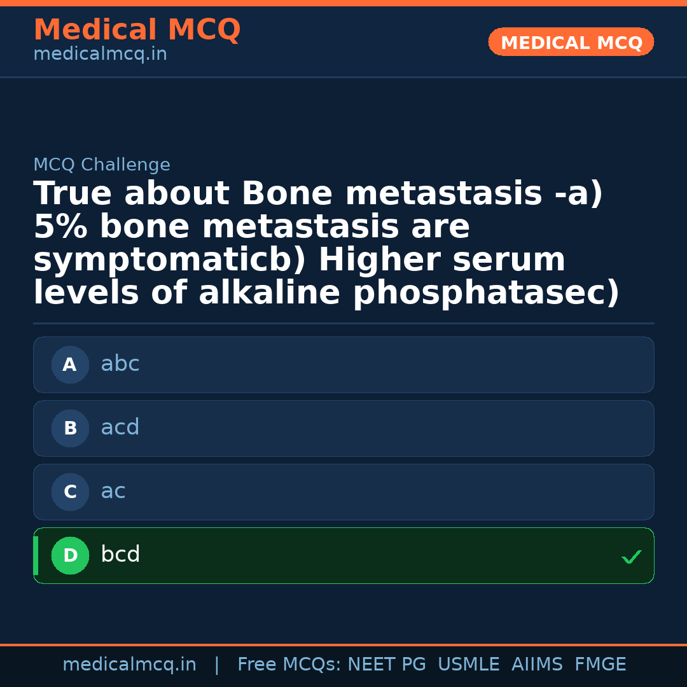
Task: Click the Medical MCQ header title
Action: (137, 30)
